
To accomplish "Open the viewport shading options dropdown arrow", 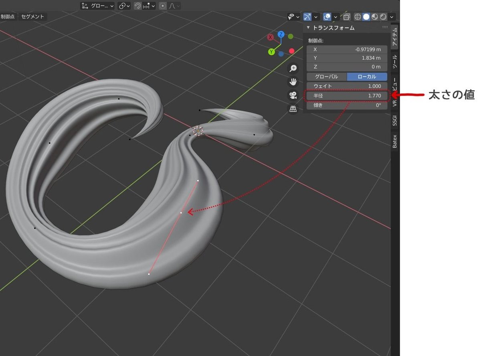I will pyautogui.click(x=392, y=17).
